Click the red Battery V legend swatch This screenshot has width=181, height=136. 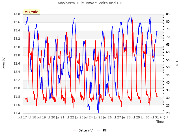point(75,131)
